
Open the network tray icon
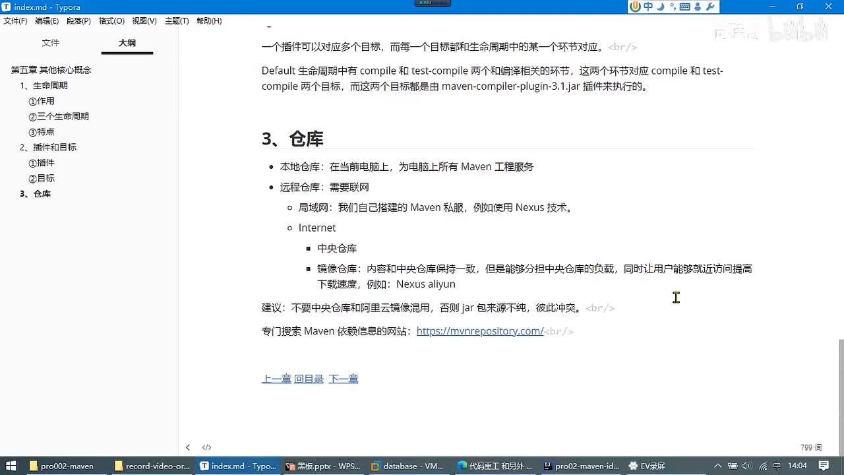[762, 466]
